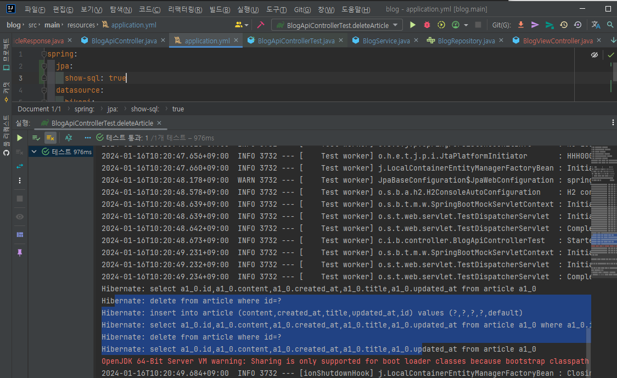Open the Git(G) menu
This screenshot has width=617, height=378.
302,9
